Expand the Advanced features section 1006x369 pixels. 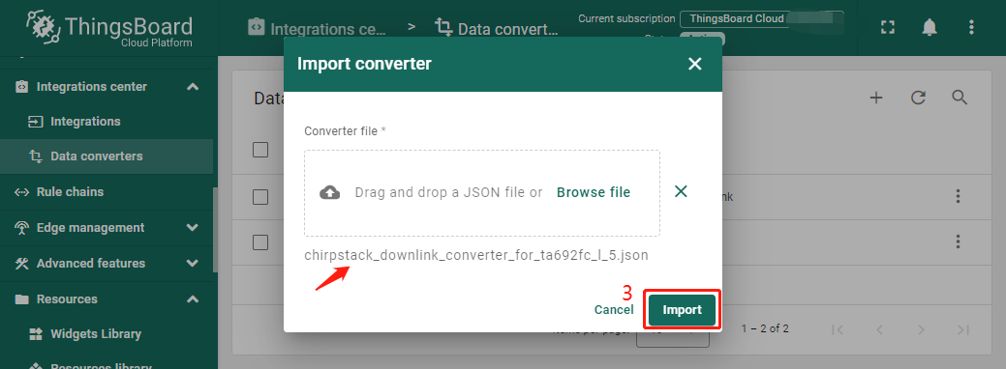click(192, 264)
